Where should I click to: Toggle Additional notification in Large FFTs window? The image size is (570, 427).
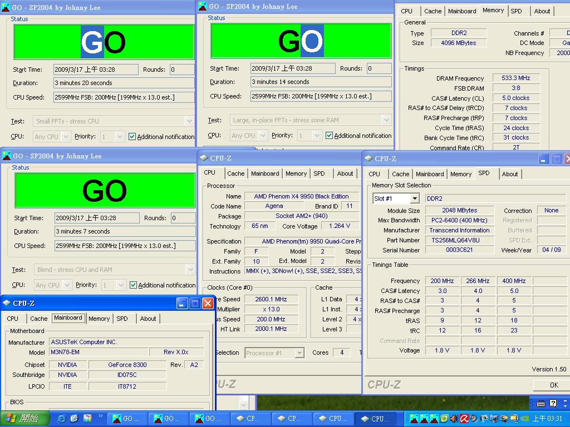click(x=330, y=135)
